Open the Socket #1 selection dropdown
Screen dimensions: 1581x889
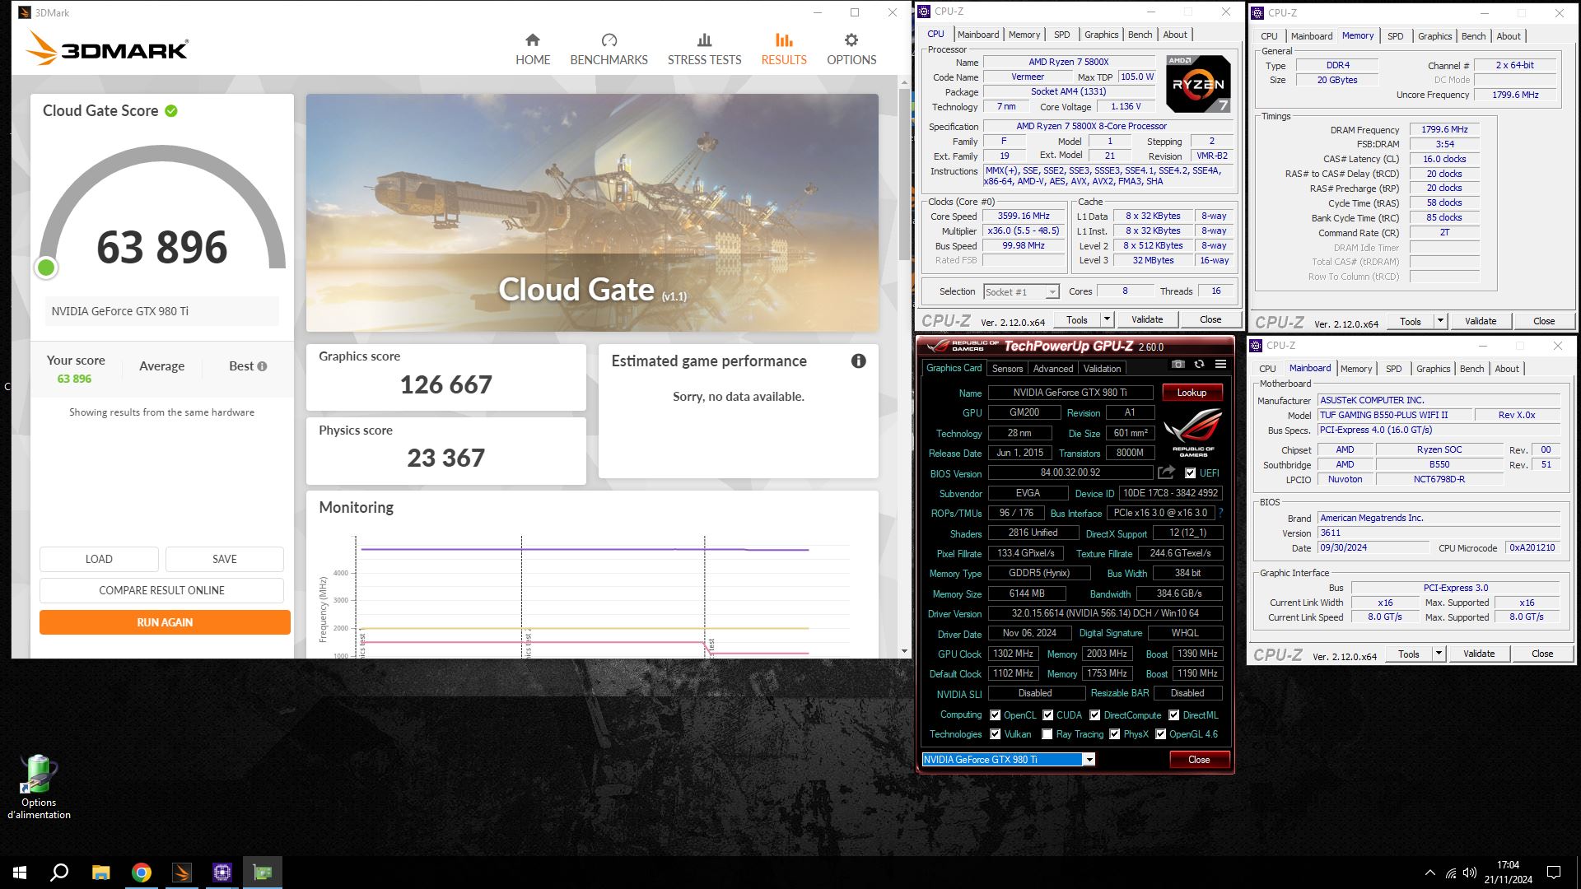(1052, 292)
